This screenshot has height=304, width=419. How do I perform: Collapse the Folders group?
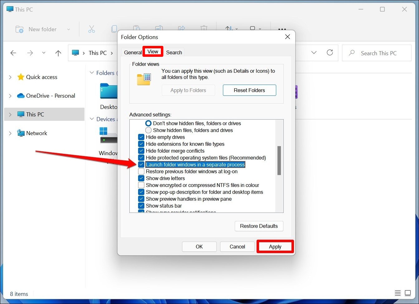pyautogui.click(x=92, y=73)
